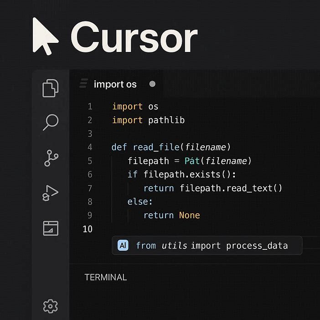320x320 pixels.
Task: Click "import os" on code line 1
Action: pyautogui.click(x=135, y=107)
